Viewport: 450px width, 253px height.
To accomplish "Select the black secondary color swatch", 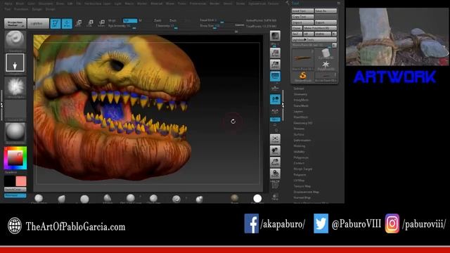I will pyautogui.click(x=9, y=181).
